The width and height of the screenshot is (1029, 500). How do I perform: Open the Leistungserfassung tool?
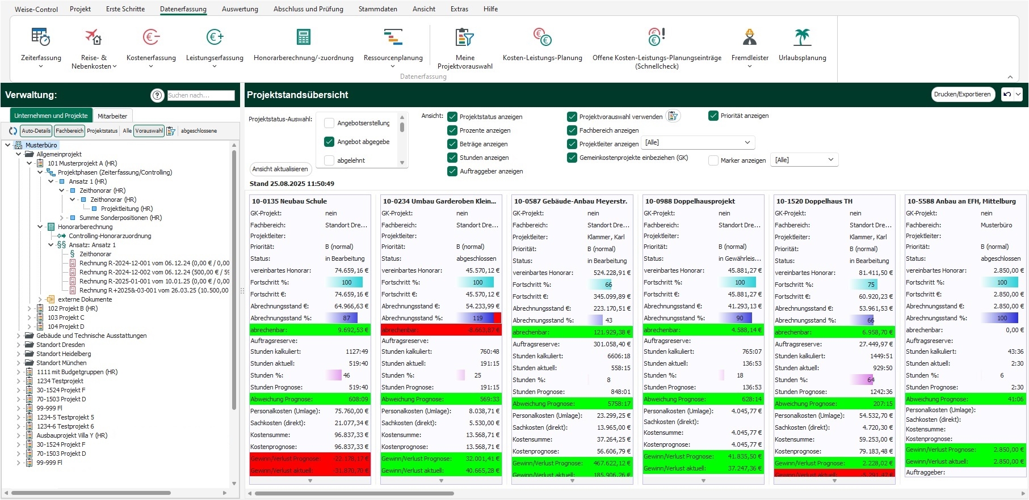pyautogui.click(x=215, y=48)
